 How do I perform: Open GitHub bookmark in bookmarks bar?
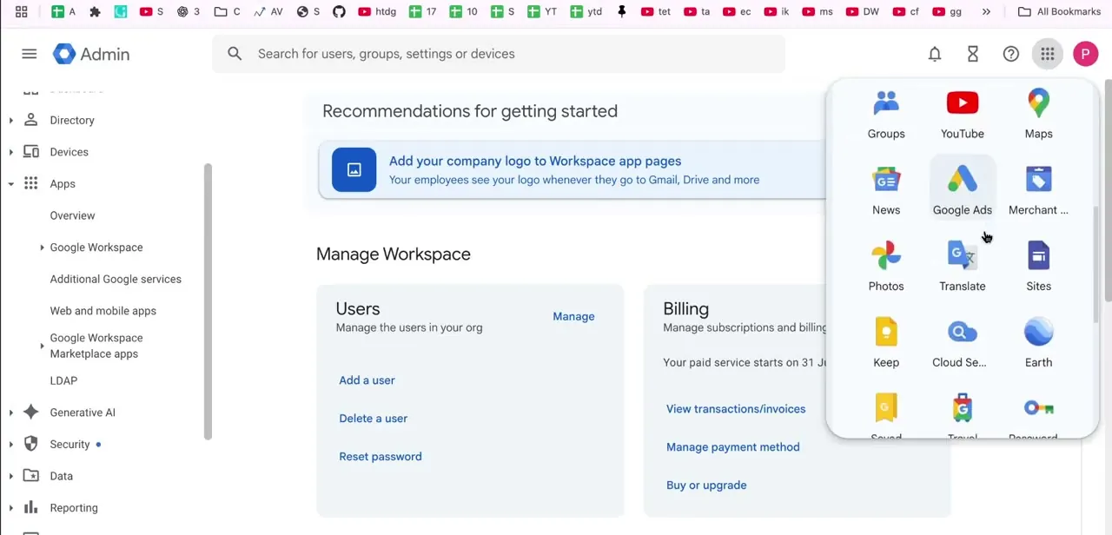click(339, 11)
